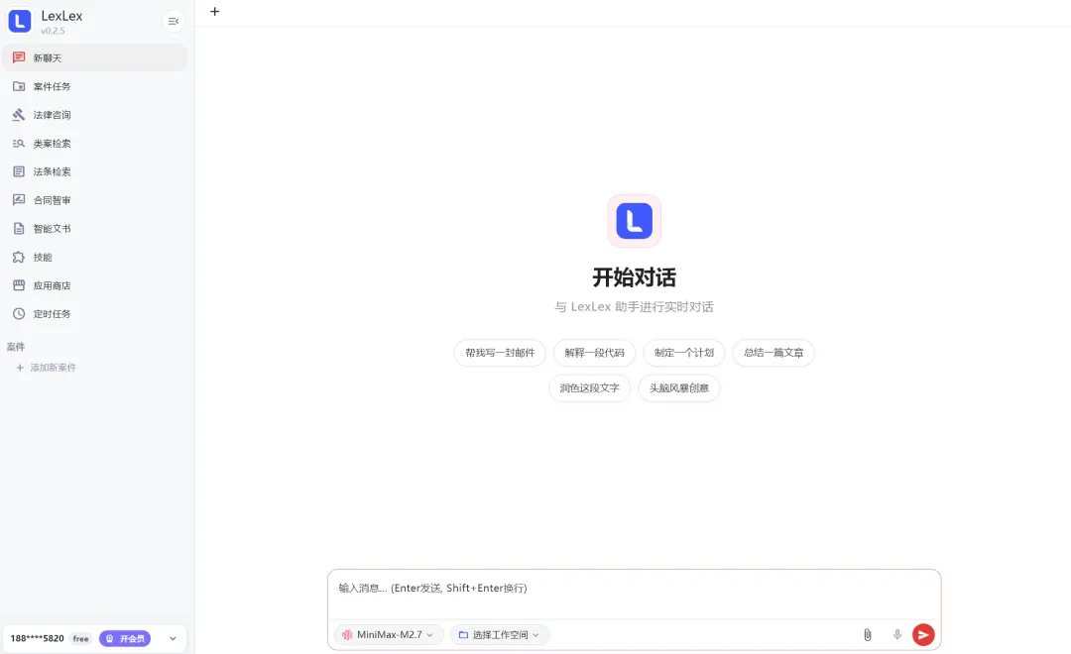The height and width of the screenshot is (654, 1071).
Task: Click the account number 188****5820
Action: (x=37, y=638)
